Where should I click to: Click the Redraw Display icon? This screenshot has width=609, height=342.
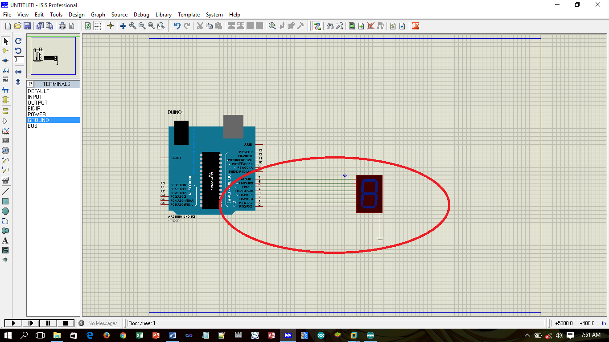[x=88, y=26]
